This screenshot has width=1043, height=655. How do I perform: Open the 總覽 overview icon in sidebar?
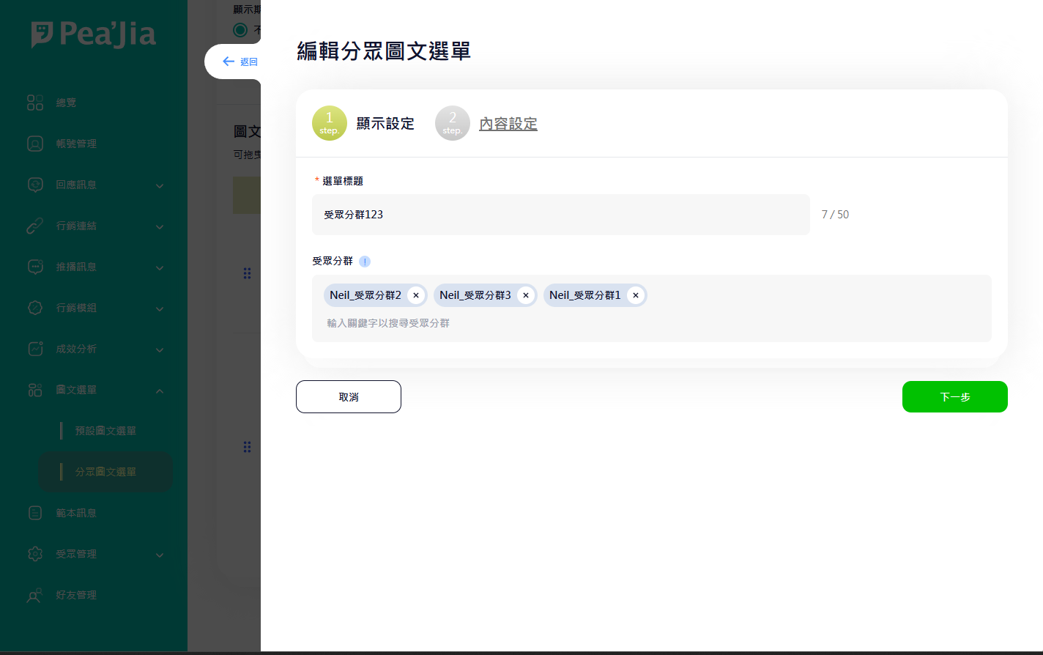coord(35,103)
